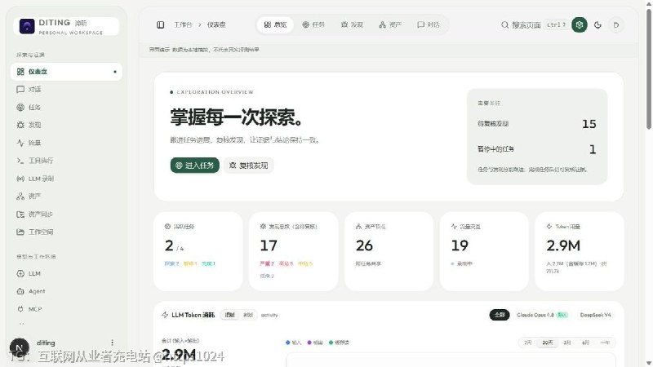Click the green 进入任务 button

(x=194, y=166)
